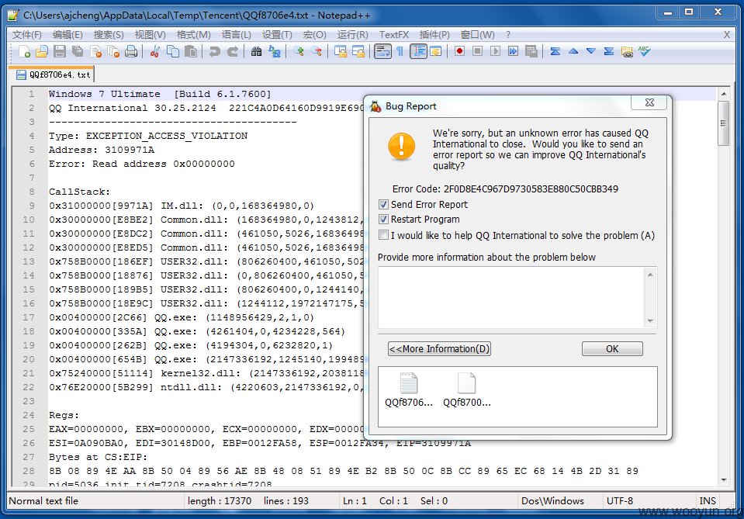Click the blue hourglass icon right of the down-triangle

(609, 51)
